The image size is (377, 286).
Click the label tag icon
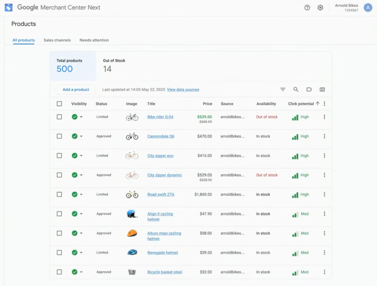[x=309, y=90]
